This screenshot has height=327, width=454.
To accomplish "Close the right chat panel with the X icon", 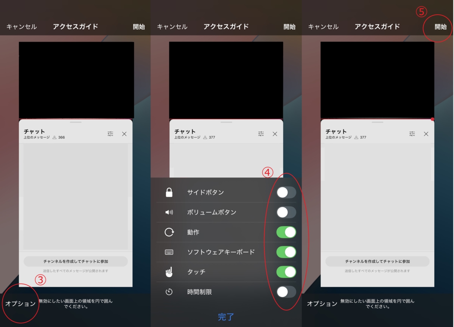I will tap(426, 134).
